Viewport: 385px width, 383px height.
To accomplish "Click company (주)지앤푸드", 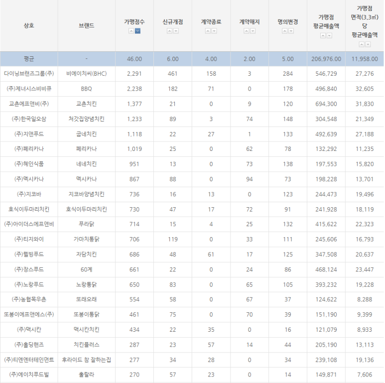I will coord(29,134).
